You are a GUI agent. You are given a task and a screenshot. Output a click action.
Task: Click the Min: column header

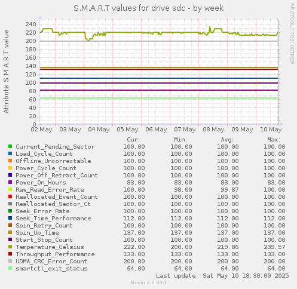[180, 140]
